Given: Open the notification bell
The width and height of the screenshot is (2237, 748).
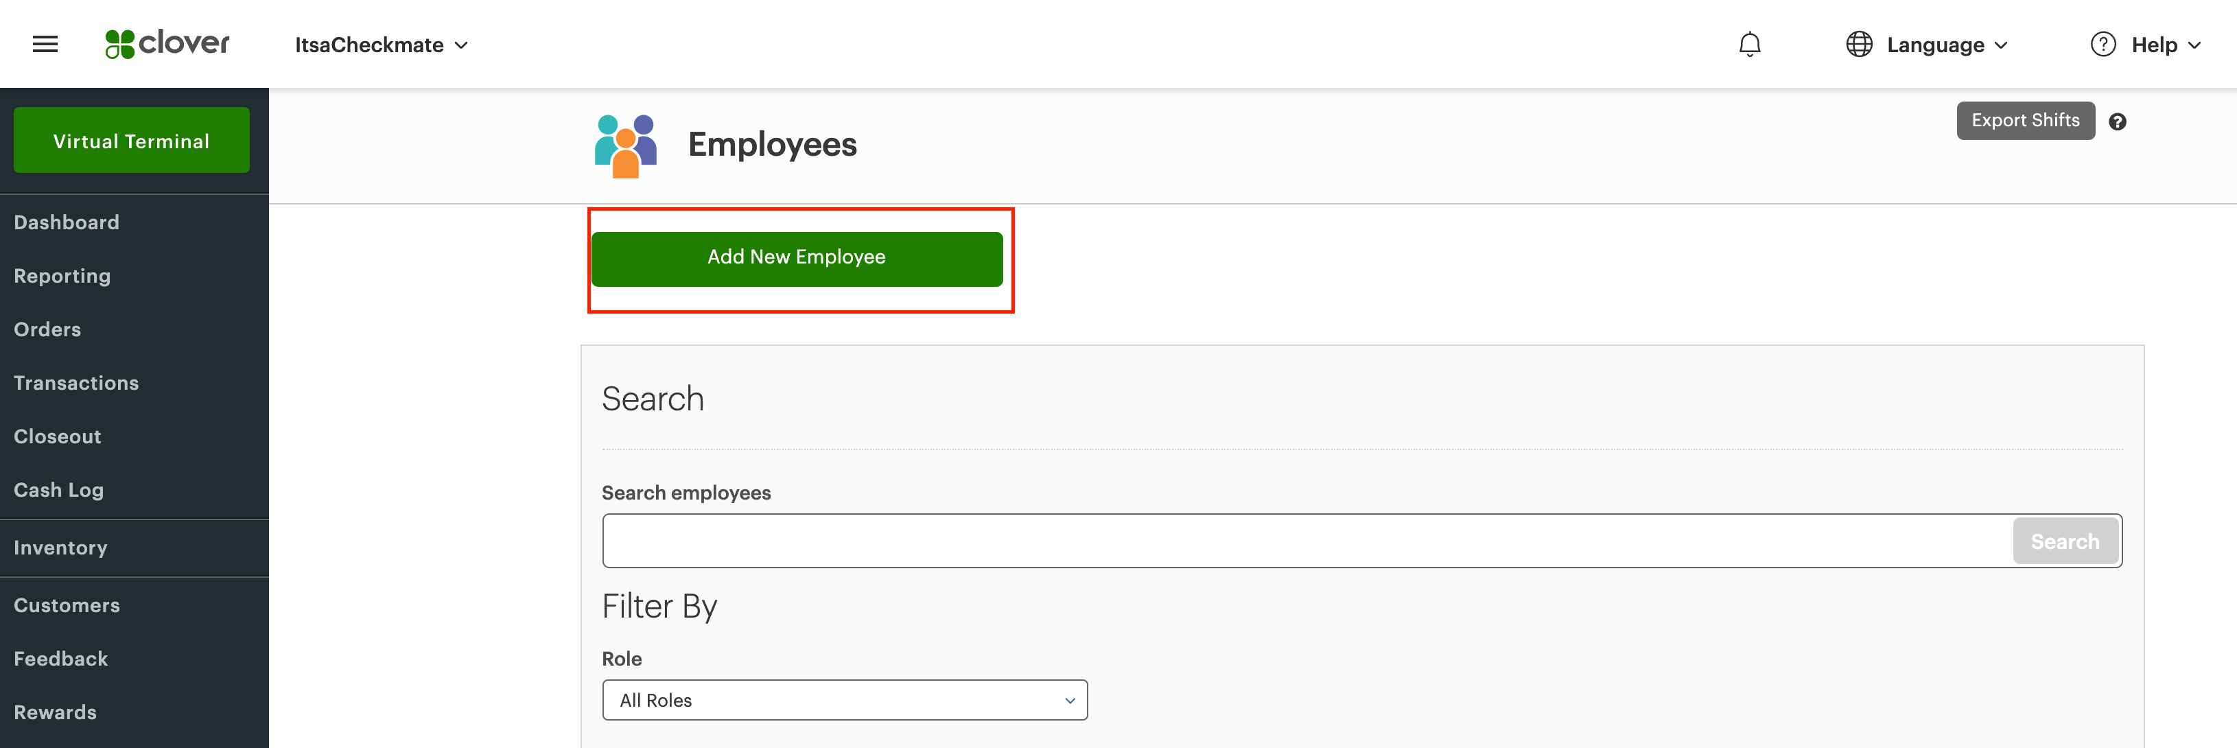Looking at the screenshot, I should click(1750, 43).
